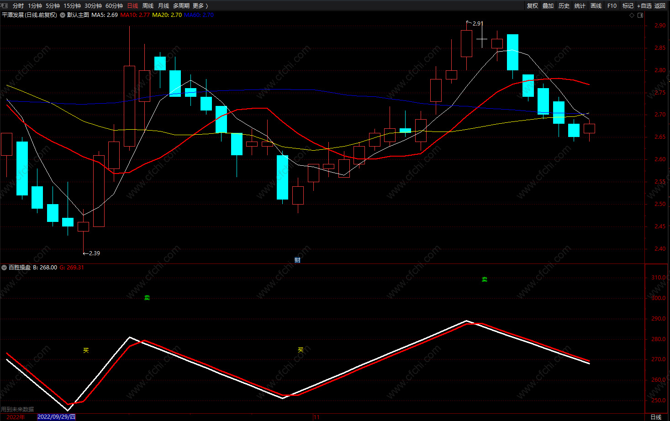This screenshot has width=670, height=421.
Task: Expand the 默认主图 main chart indicator dropdown
Action: (x=63, y=15)
